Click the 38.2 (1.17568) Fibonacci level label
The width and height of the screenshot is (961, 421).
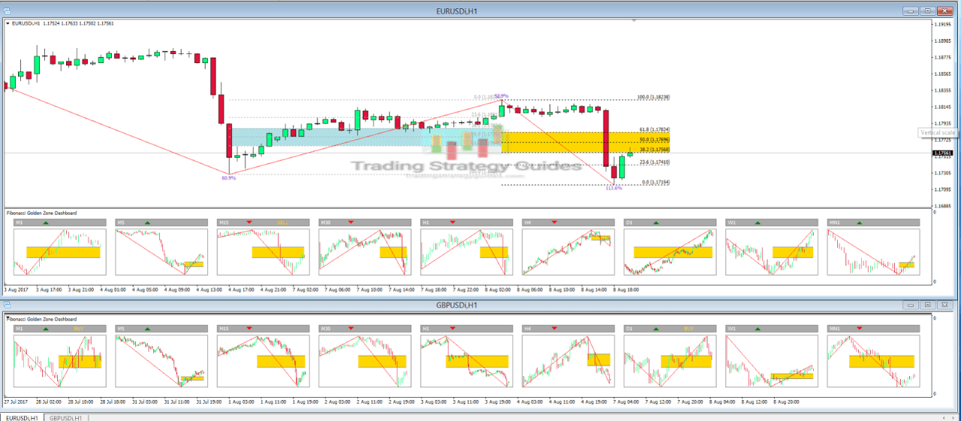pyautogui.click(x=653, y=149)
